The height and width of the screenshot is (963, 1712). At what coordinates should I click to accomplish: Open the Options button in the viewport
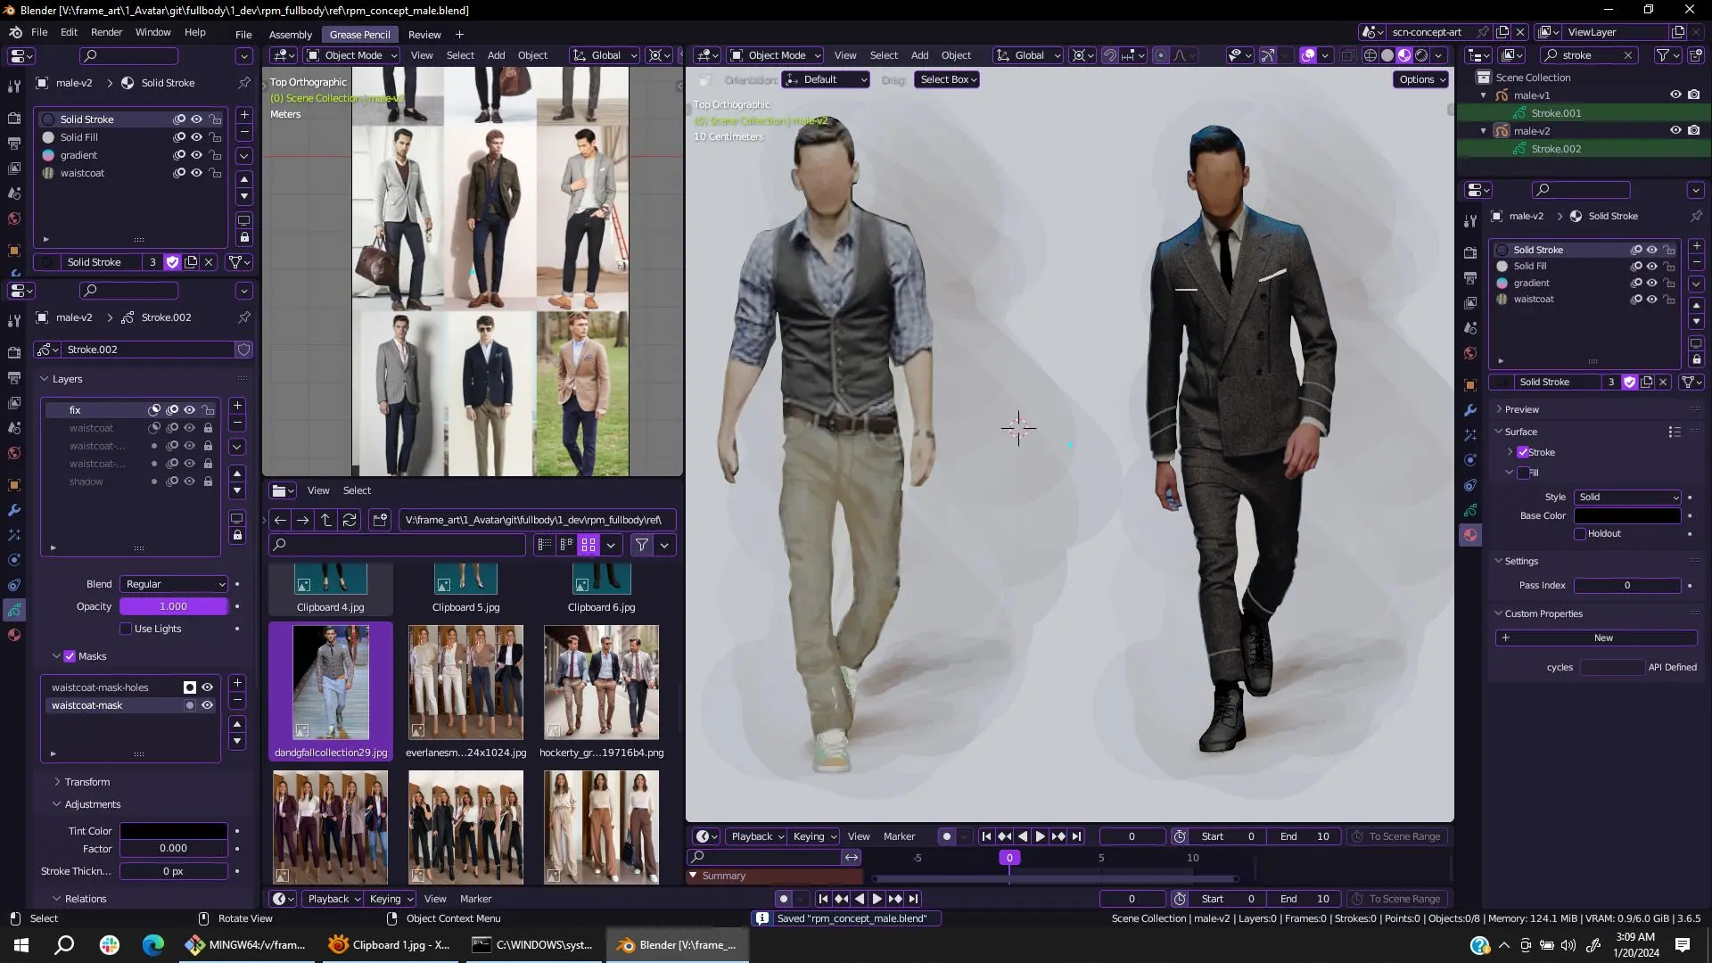1421,79
